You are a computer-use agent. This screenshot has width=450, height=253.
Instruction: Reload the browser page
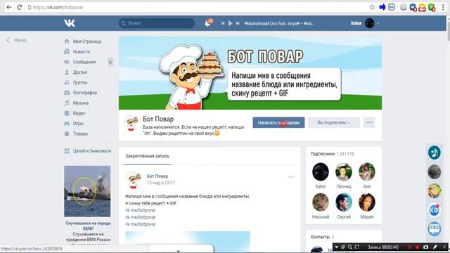pos(19,7)
